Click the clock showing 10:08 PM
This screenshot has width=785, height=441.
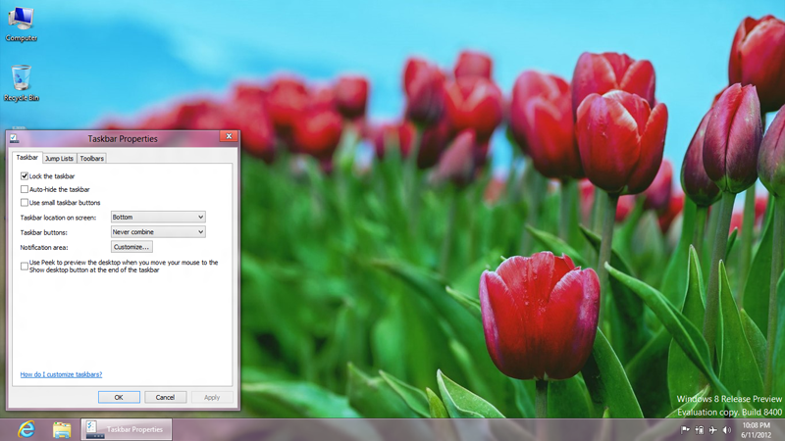tap(756, 430)
